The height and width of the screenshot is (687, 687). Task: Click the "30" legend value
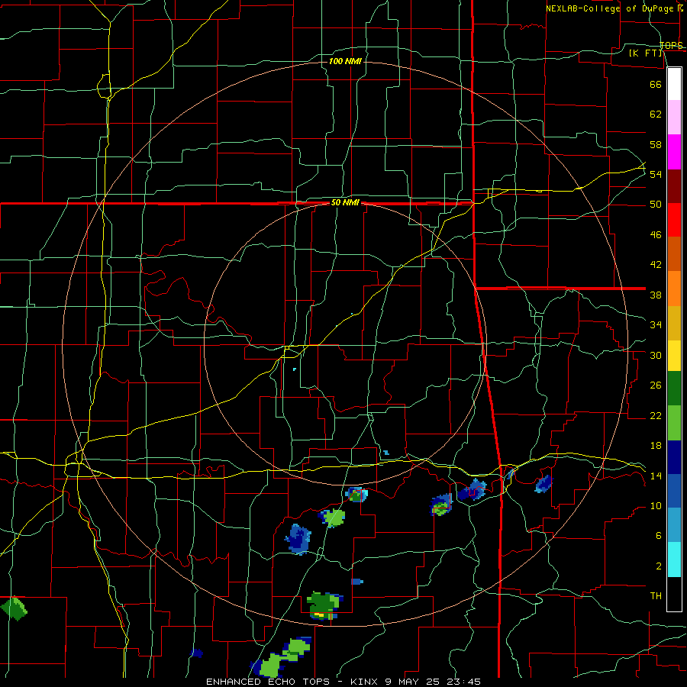click(x=656, y=355)
